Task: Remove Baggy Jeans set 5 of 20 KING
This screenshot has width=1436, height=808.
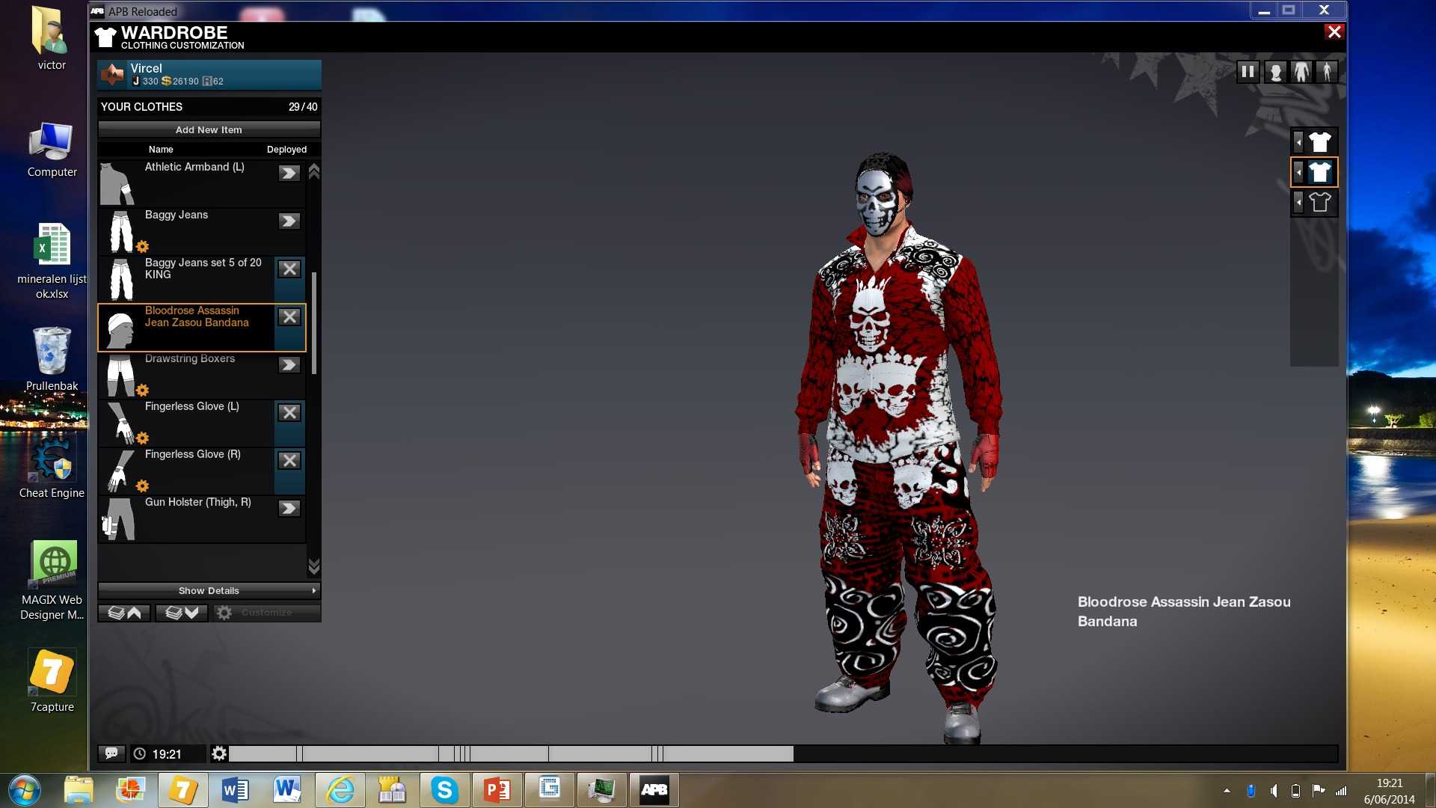Action: [289, 269]
